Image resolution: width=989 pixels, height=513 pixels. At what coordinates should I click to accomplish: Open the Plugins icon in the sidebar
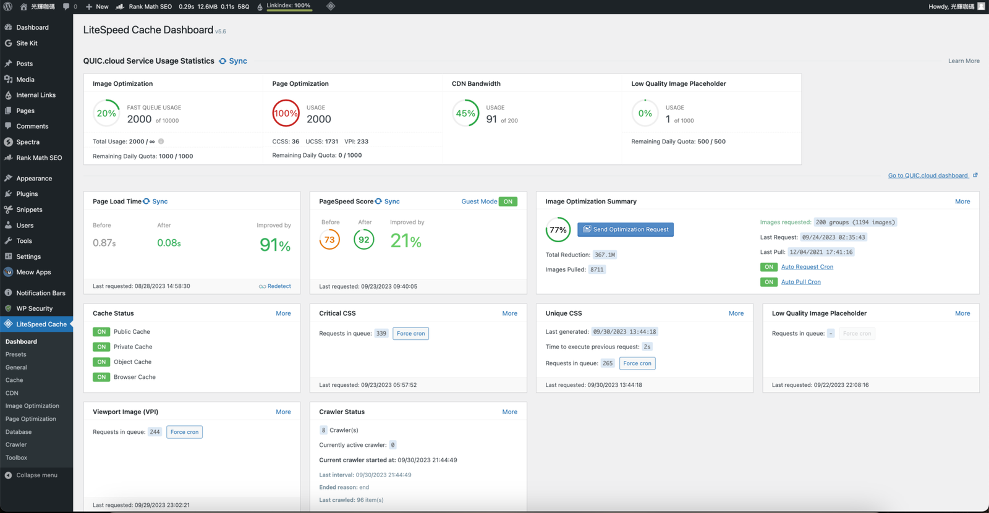click(x=8, y=194)
